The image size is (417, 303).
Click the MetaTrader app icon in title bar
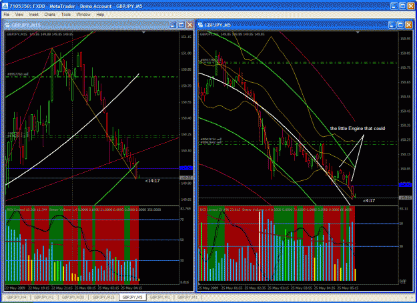[x=5, y=6]
